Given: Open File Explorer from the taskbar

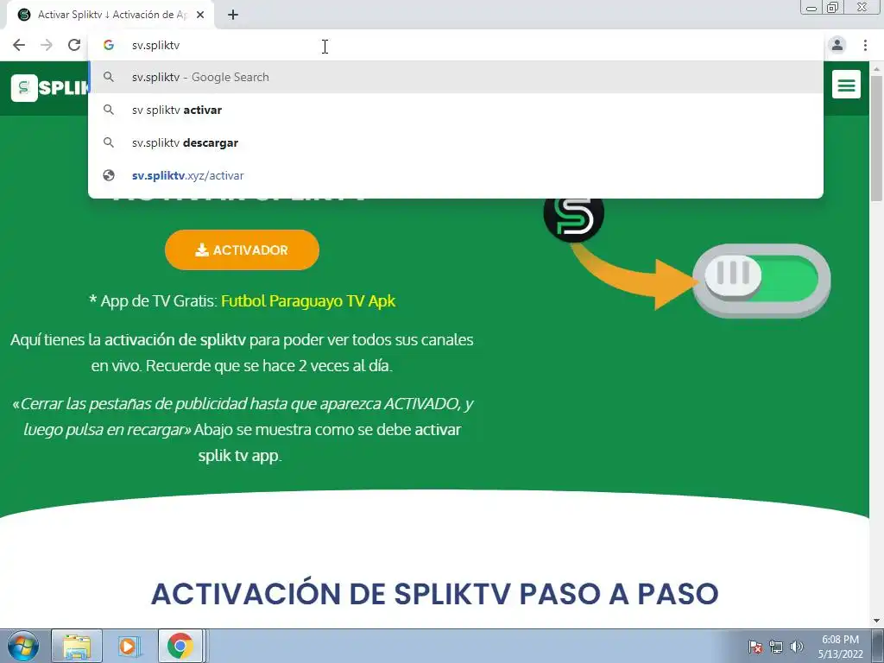Looking at the screenshot, I should pyautogui.click(x=77, y=646).
